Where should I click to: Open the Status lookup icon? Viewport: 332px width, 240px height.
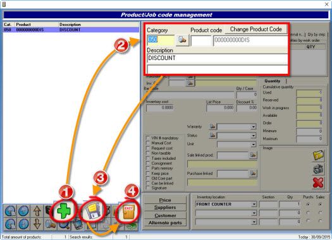pos(212,135)
